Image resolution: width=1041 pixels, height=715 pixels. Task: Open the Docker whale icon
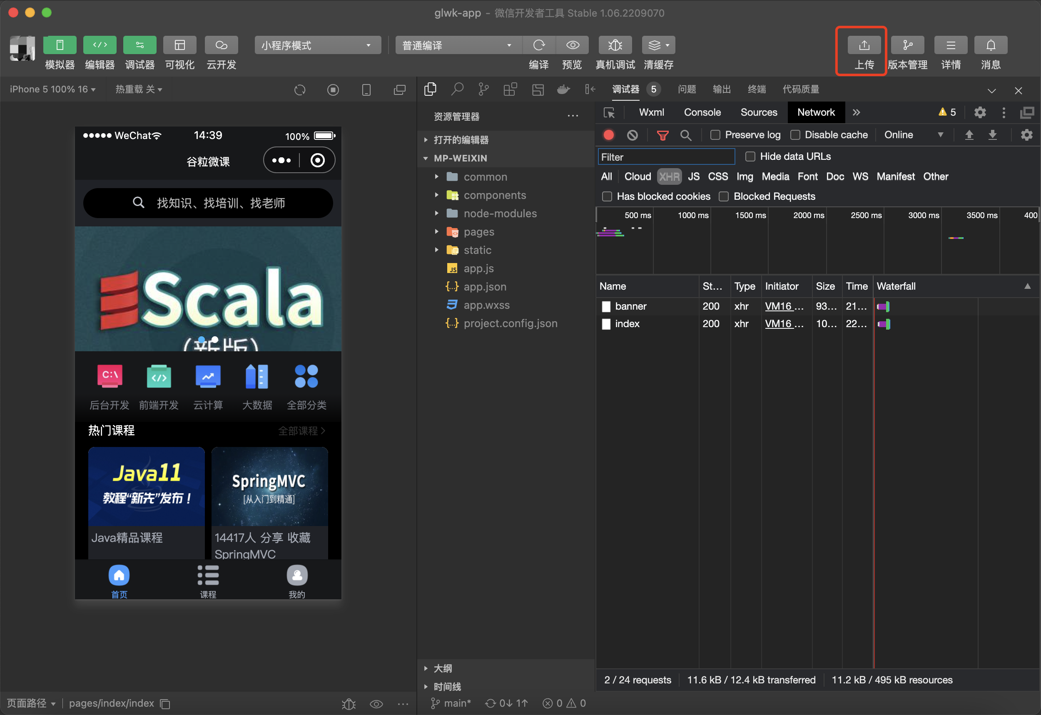pyautogui.click(x=563, y=89)
